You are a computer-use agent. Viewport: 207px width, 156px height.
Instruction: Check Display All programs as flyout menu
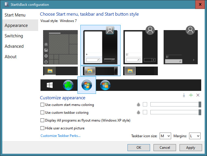85,120
